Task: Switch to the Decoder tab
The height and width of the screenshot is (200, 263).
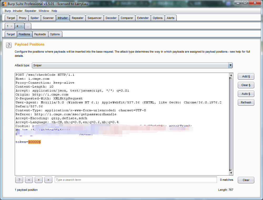Action: click(x=111, y=18)
